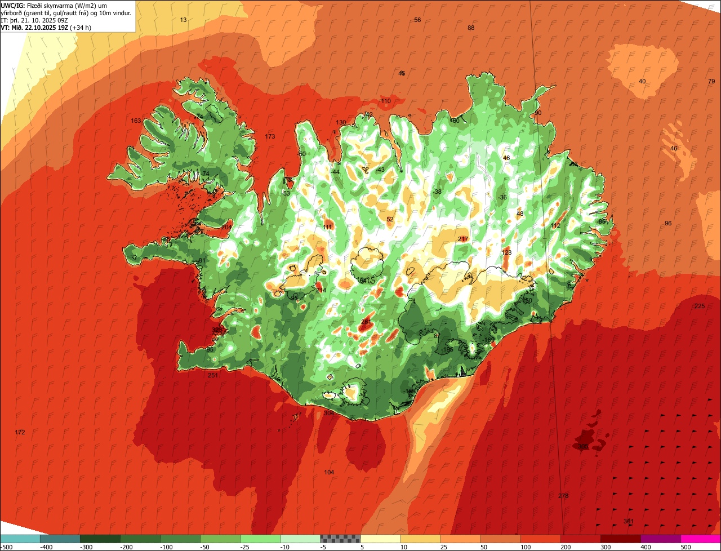Click the title line 'UWC/IG: Flæði skynvarma (W/m2) um'
The height and width of the screenshot is (551, 721).
(54, 5)
